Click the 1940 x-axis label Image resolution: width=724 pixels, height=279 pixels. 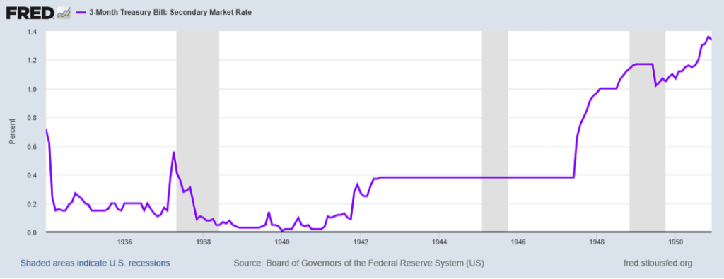(x=281, y=242)
